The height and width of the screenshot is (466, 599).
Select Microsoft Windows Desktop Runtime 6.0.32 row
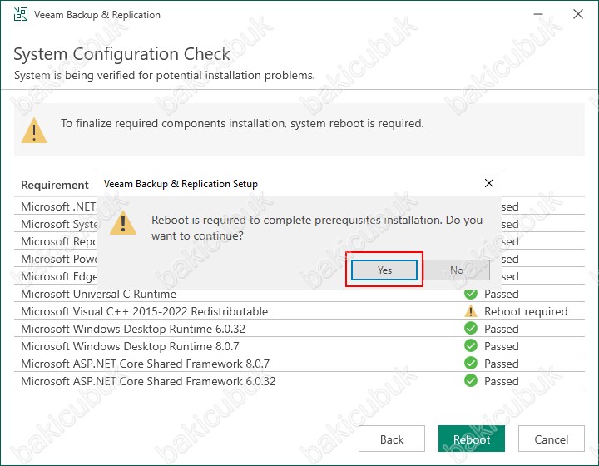coord(299,329)
